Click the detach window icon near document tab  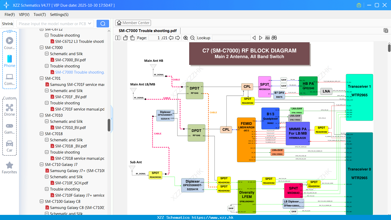pos(386,31)
